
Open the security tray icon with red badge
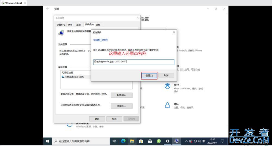tap(191, 141)
